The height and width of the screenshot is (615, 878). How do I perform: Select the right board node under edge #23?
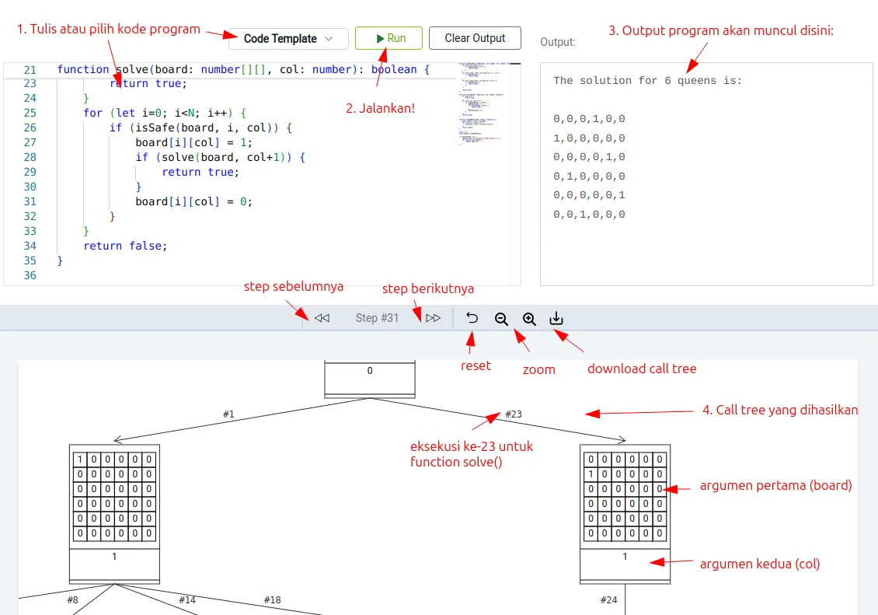[x=625, y=513]
